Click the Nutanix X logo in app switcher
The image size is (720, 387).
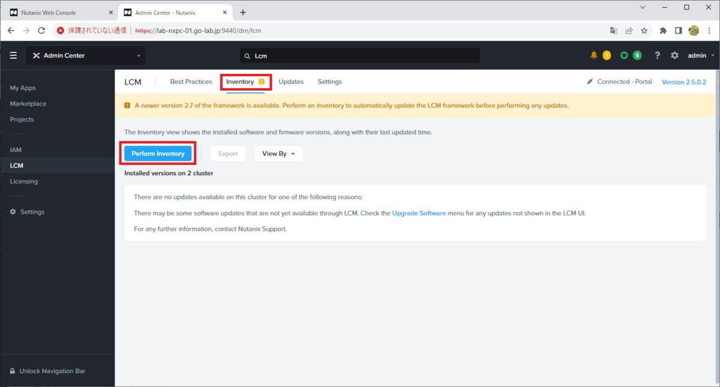click(x=36, y=56)
